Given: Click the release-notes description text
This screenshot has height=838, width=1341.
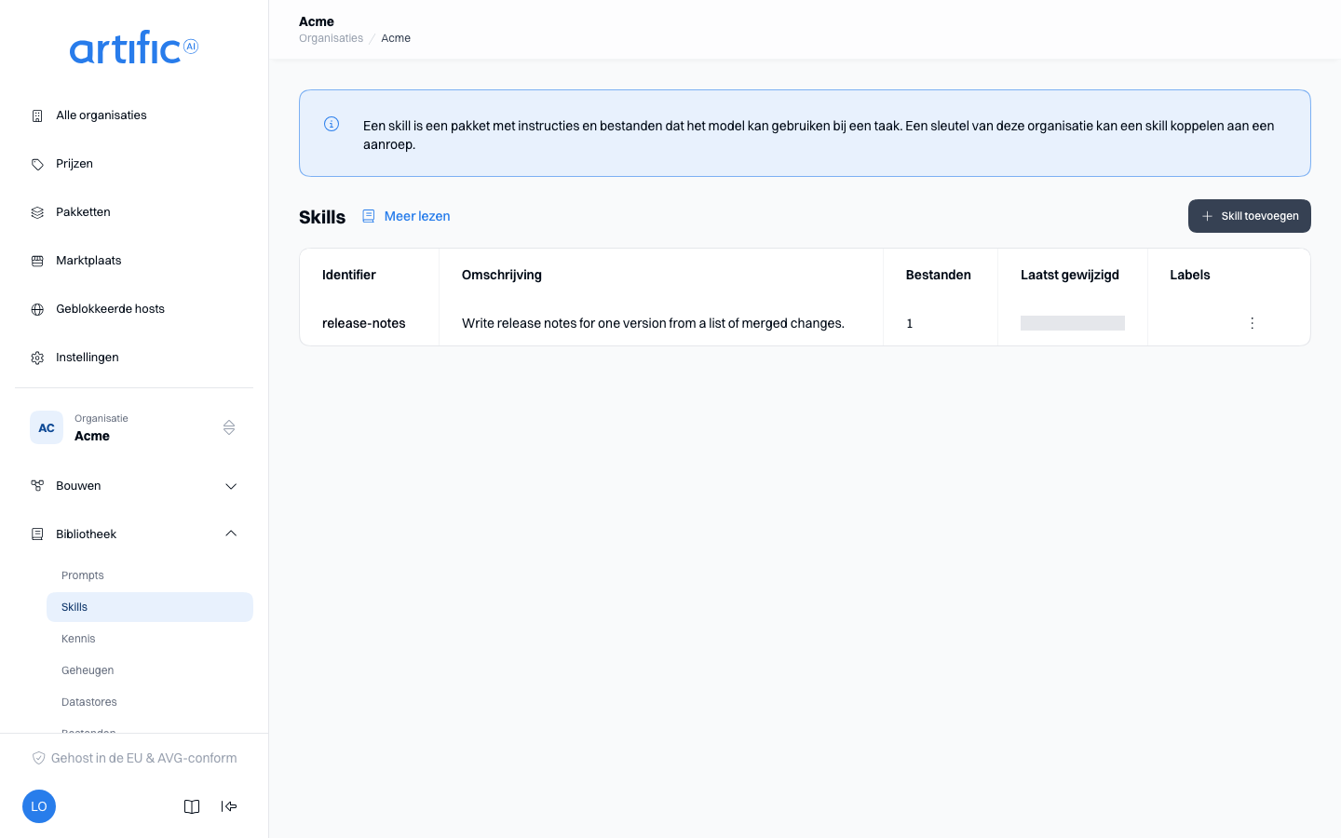Looking at the screenshot, I should click(653, 323).
